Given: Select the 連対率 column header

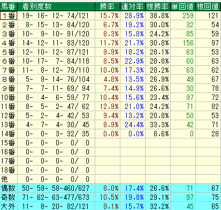Looking at the screenshot, I should [133, 6].
